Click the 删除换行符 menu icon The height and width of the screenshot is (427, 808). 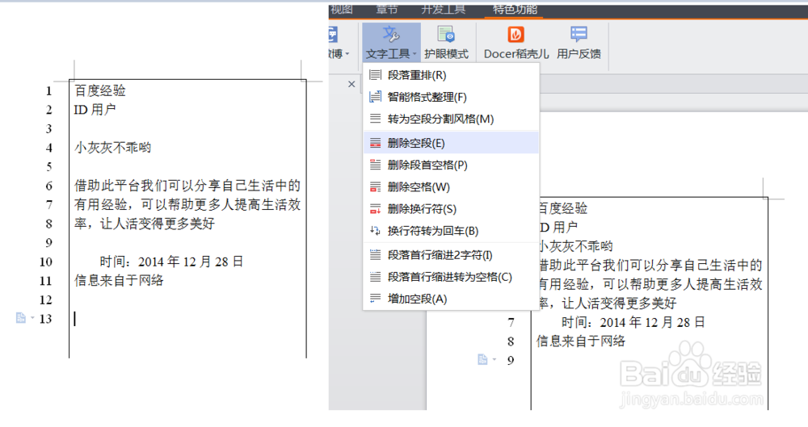pyautogui.click(x=376, y=209)
